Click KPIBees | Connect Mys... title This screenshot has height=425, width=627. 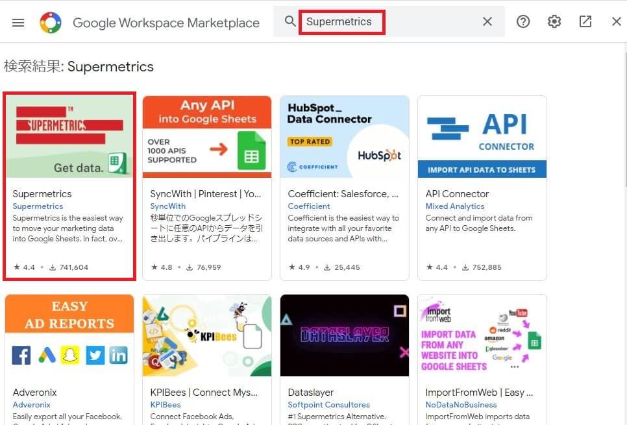(x=204, y=392)
